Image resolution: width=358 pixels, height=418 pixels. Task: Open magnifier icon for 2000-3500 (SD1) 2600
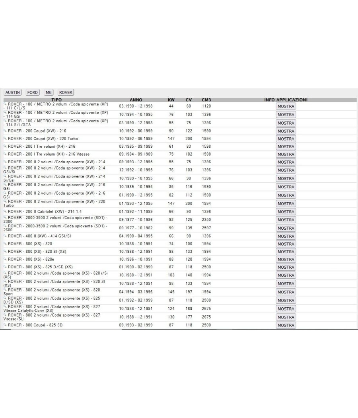5,226
